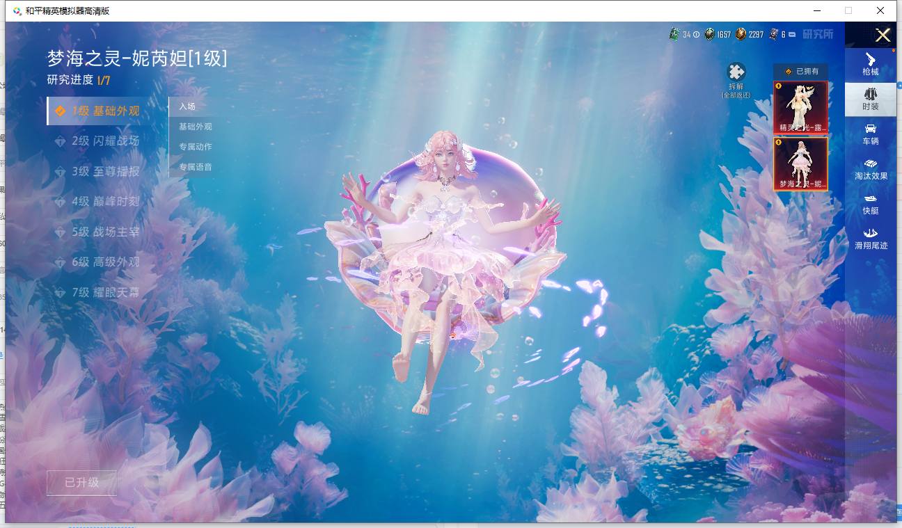Select the 时装 outfit category

coord(871,99)
